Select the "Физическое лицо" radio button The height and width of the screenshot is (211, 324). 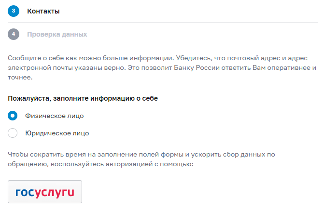(13, 116)
